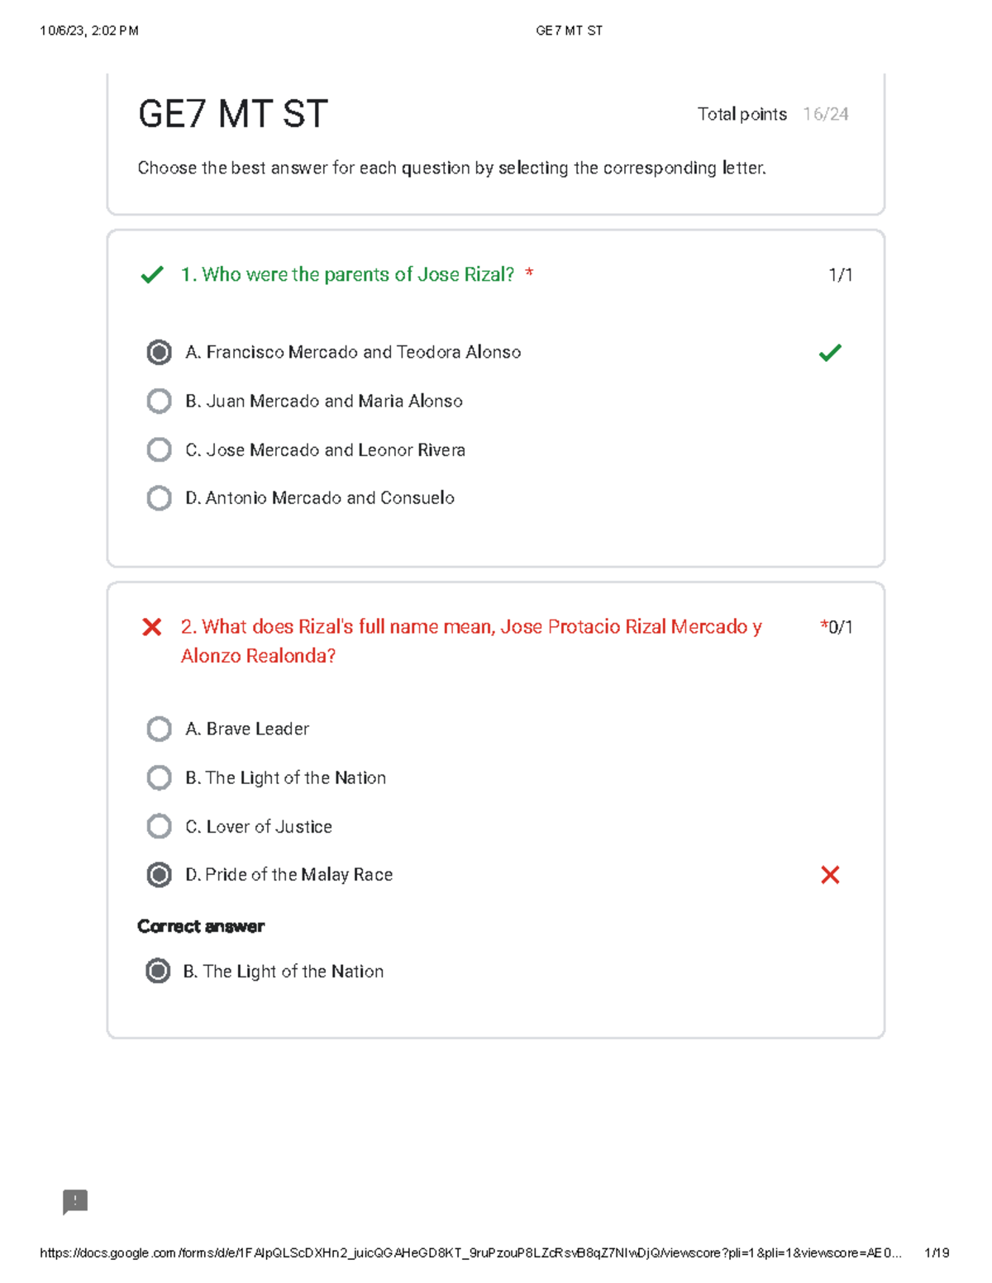Screen dimensions: 992x1283
Task: Click the report problem feedback icon
Action: (x=75, y=1202)
